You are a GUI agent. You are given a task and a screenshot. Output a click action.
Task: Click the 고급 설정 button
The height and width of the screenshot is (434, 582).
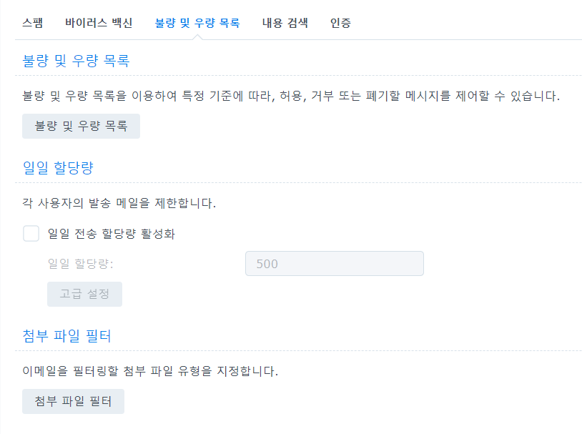tap(84, 294)
